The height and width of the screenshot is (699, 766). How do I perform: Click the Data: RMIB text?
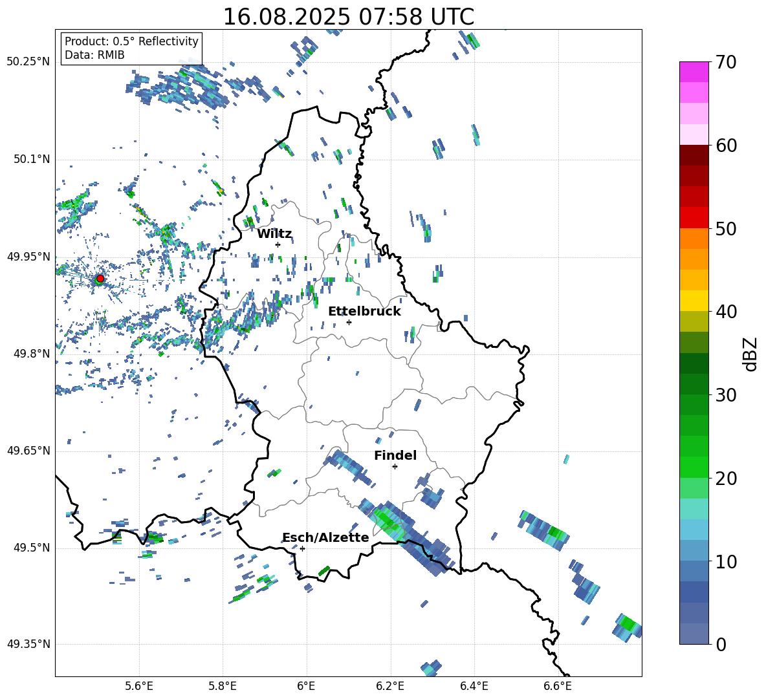point(94,55)
